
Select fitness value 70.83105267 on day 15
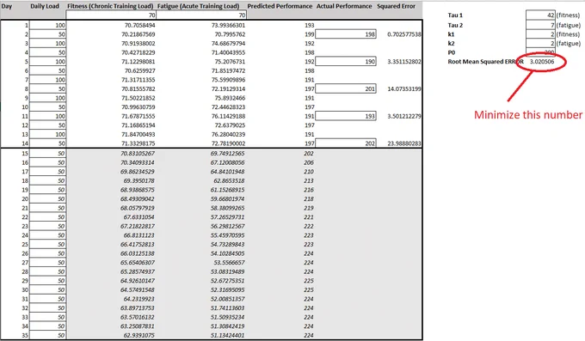pos(138,154)
